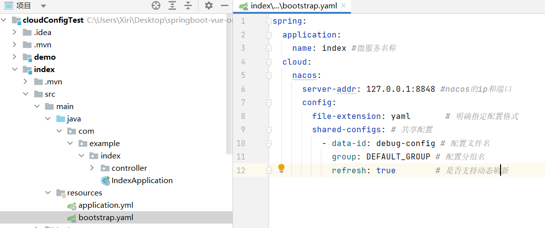Viewport: 545px width, 228px height.
Task: Collapse the java source folder
Action: pos(47,119)
